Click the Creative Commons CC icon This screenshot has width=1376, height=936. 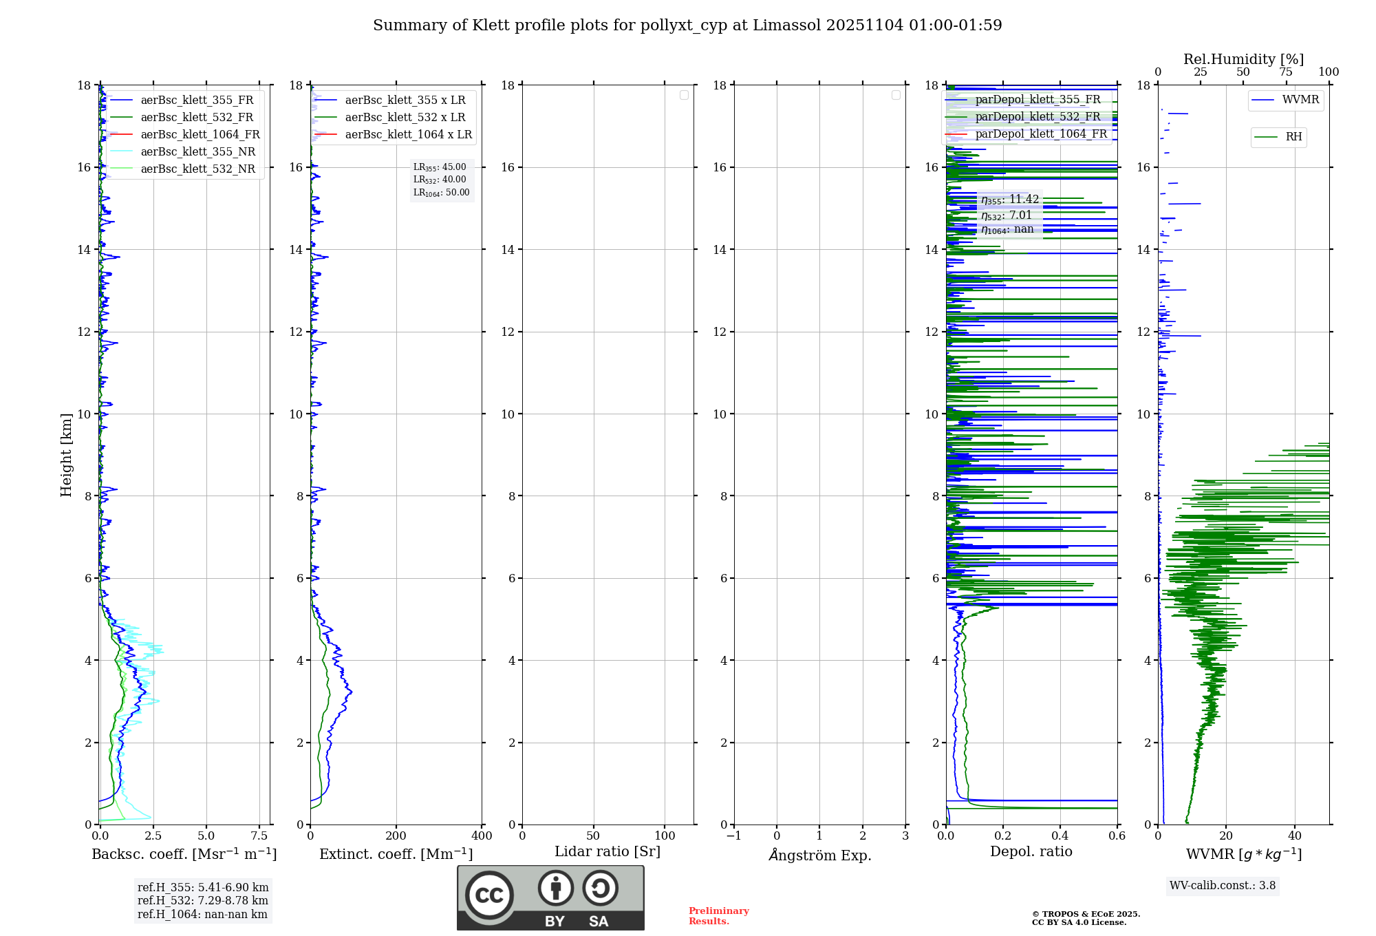pos(489,895)
